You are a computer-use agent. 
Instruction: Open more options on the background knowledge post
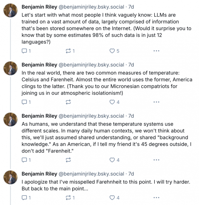156,160
